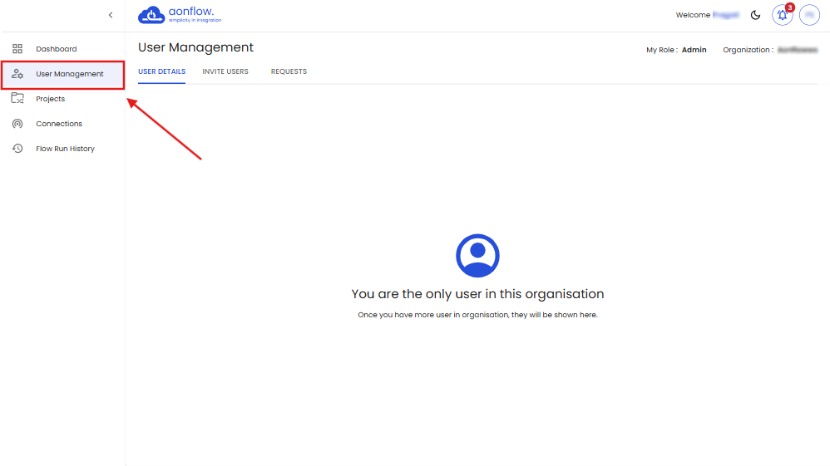Viewport: 830px width, 466px height.
Task: Switch to the INVITE USERS tab
Action: 225,71
